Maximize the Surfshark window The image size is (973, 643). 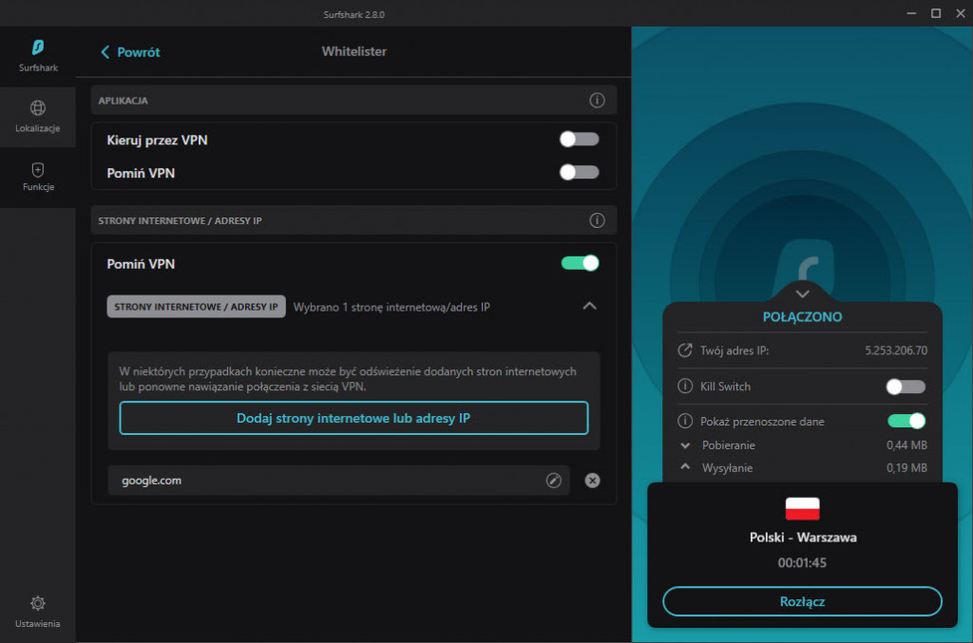(x=936, y=13)
